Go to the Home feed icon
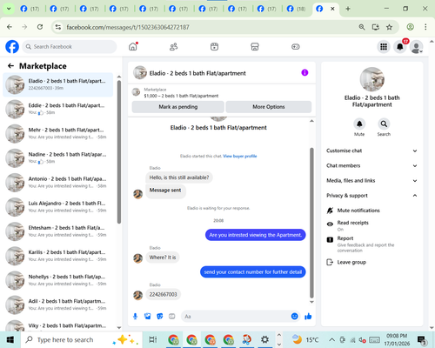 (133, 46)
